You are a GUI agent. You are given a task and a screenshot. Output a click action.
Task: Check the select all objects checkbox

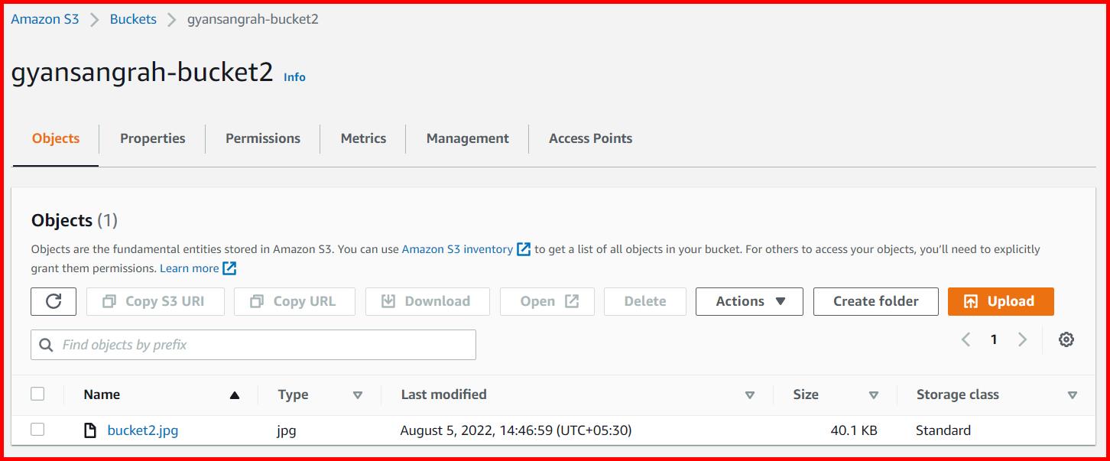coord(38,392)
